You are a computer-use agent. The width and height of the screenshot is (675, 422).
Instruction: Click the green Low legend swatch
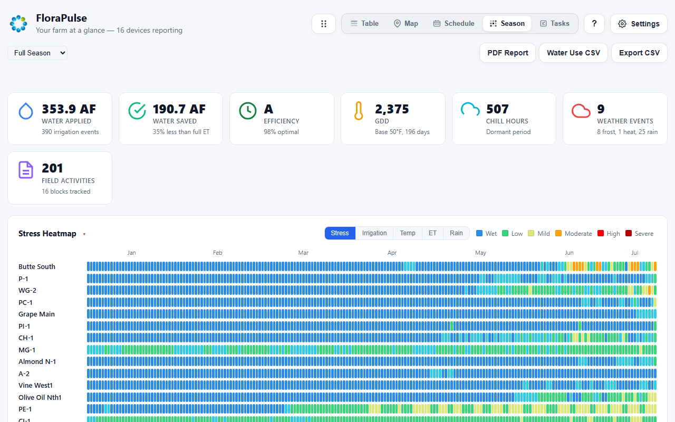[505, 234]
